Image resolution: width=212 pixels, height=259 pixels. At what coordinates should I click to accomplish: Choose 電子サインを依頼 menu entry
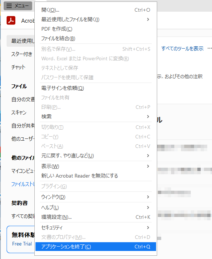click(96, 88)
